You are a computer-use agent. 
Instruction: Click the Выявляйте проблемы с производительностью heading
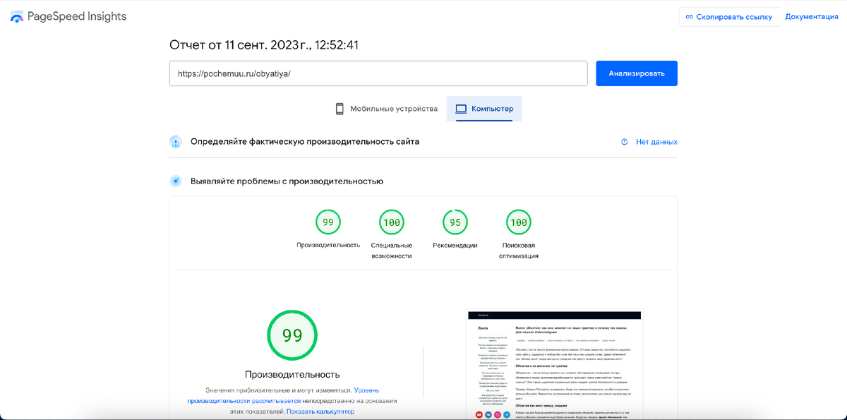[x=287, y=181]
